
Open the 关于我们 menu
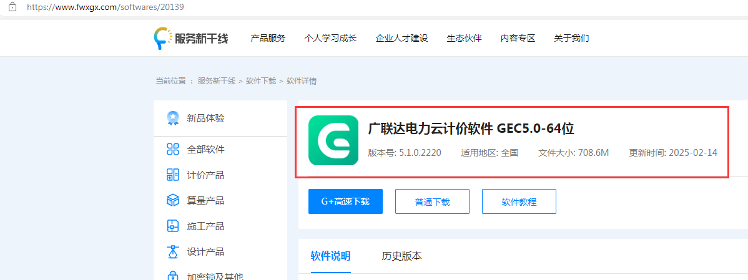click(571, 39)
